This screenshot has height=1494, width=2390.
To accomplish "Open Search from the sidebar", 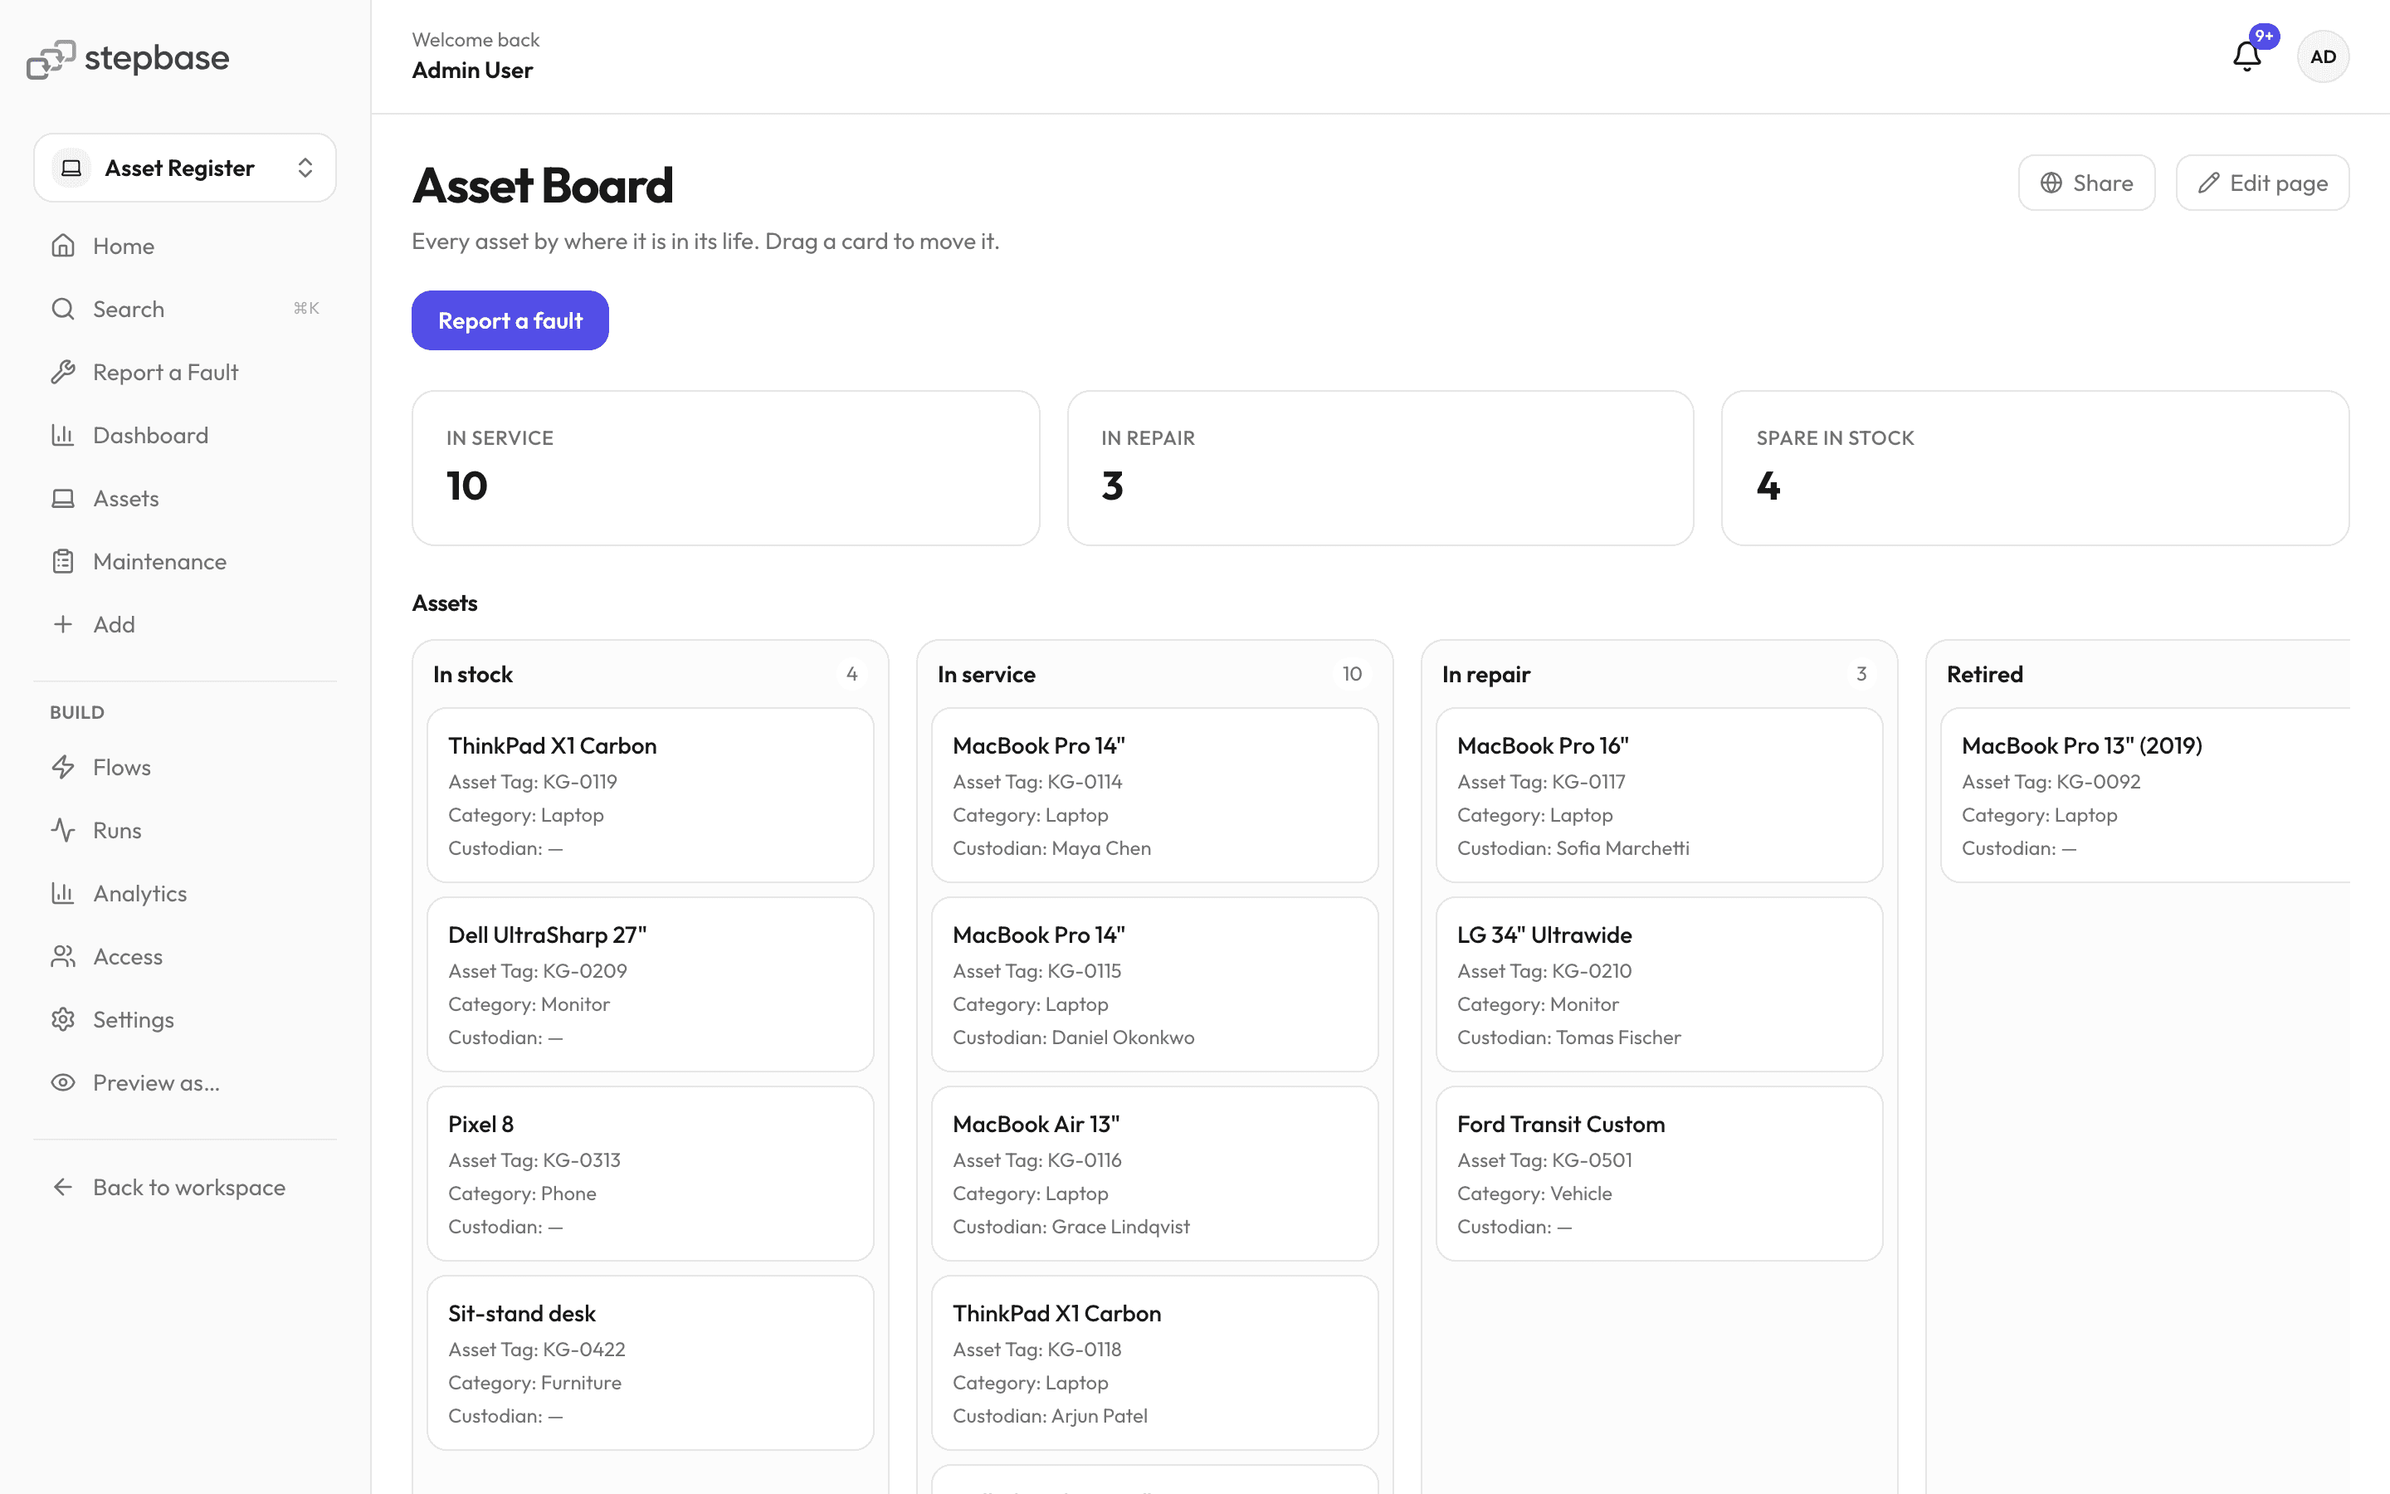I will (185, 310).
